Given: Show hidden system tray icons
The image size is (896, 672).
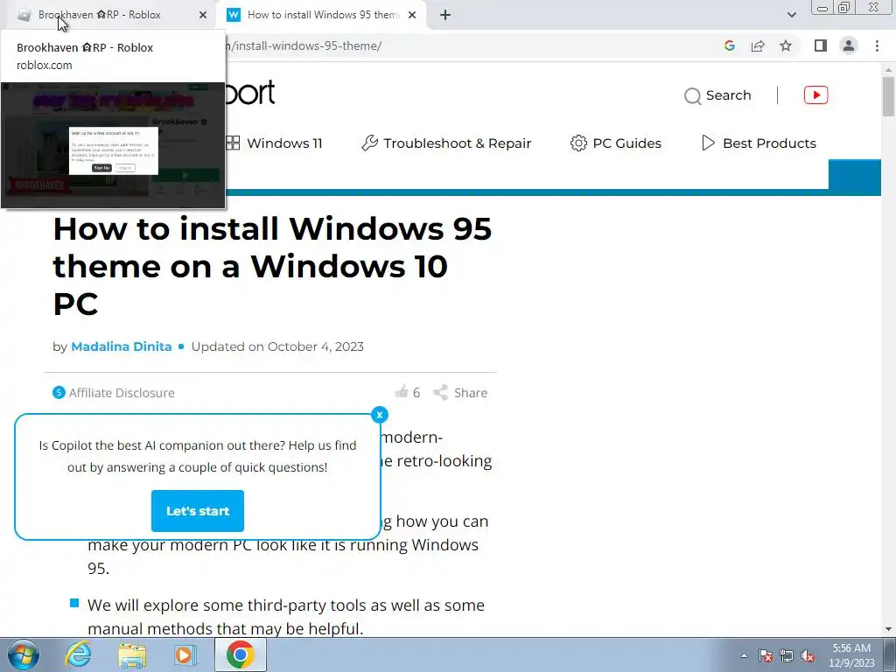Looking at the screenshot, I should tap(744, 655).
